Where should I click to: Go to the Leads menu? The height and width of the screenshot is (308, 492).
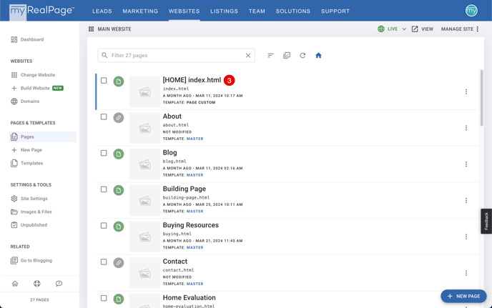point(102,11)
